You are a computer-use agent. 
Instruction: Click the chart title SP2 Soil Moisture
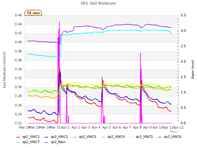98,3
